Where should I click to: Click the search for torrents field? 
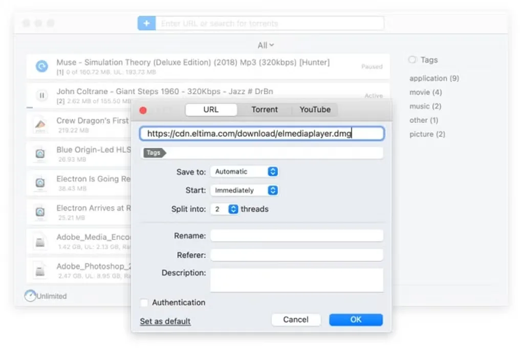(x=270, y=24)
